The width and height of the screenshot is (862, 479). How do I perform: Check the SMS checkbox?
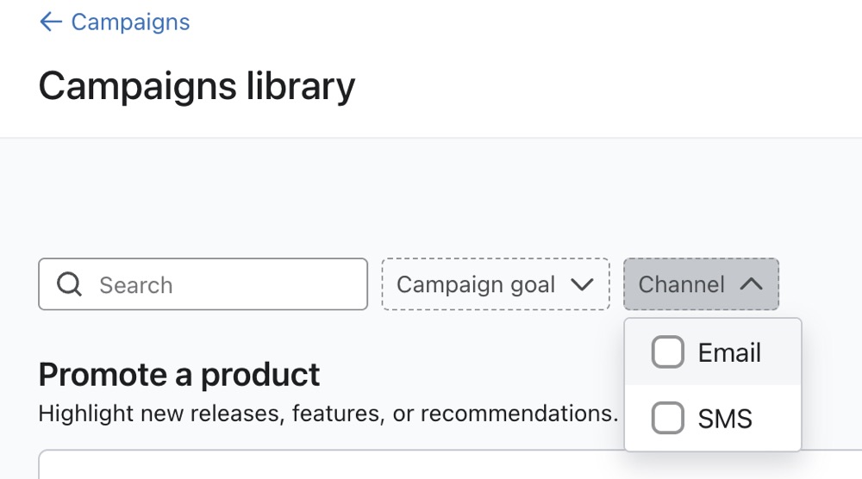tap(667, 419)
